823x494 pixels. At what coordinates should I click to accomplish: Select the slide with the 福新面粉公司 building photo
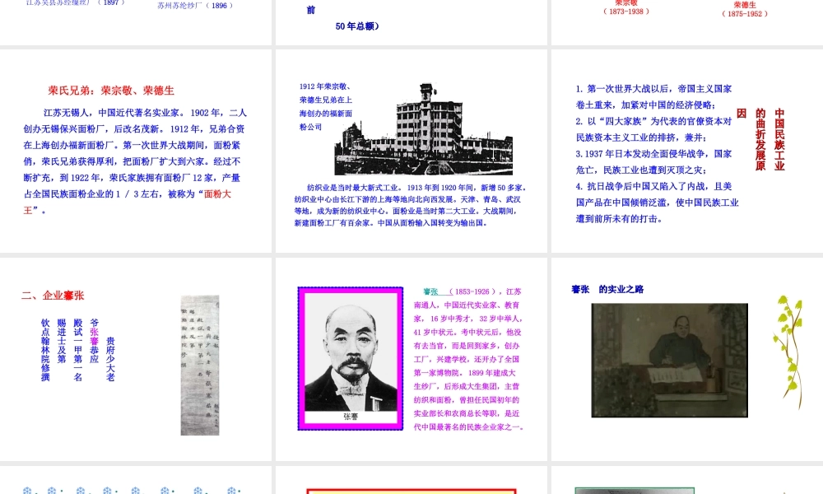[x=411, y=151]
